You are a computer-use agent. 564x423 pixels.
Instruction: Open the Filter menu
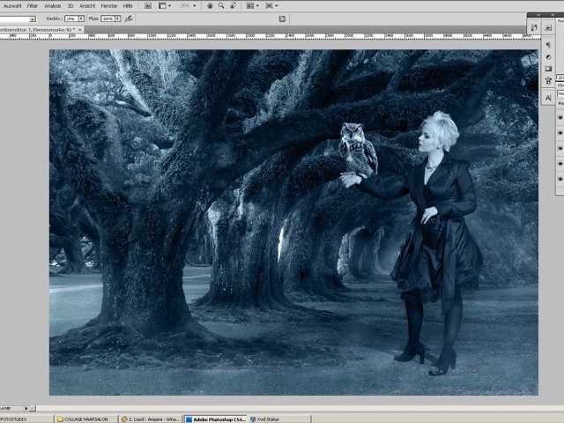point(32,5)
